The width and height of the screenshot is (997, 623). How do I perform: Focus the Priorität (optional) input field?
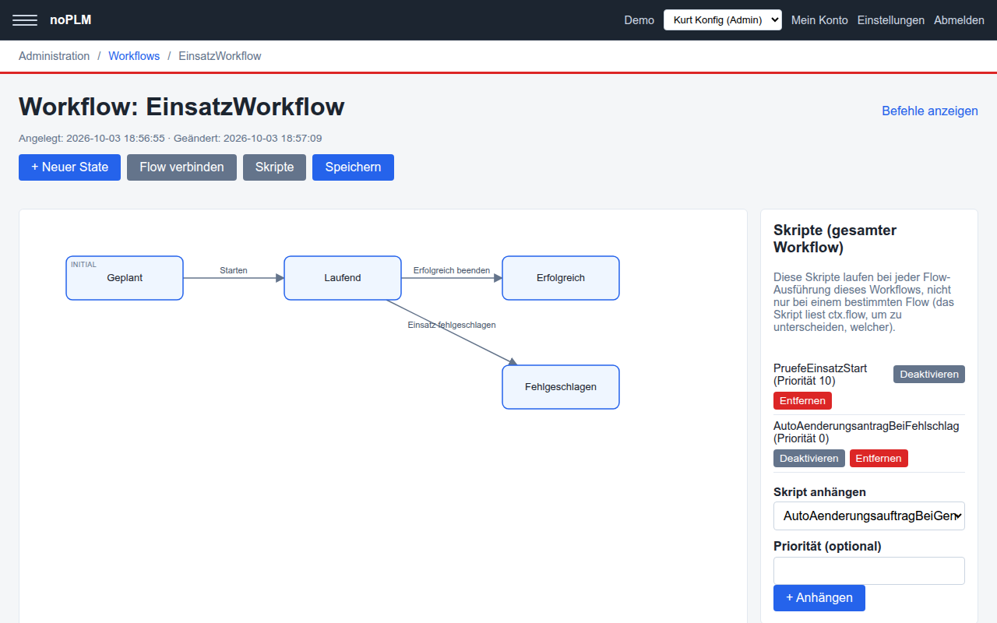869,571
